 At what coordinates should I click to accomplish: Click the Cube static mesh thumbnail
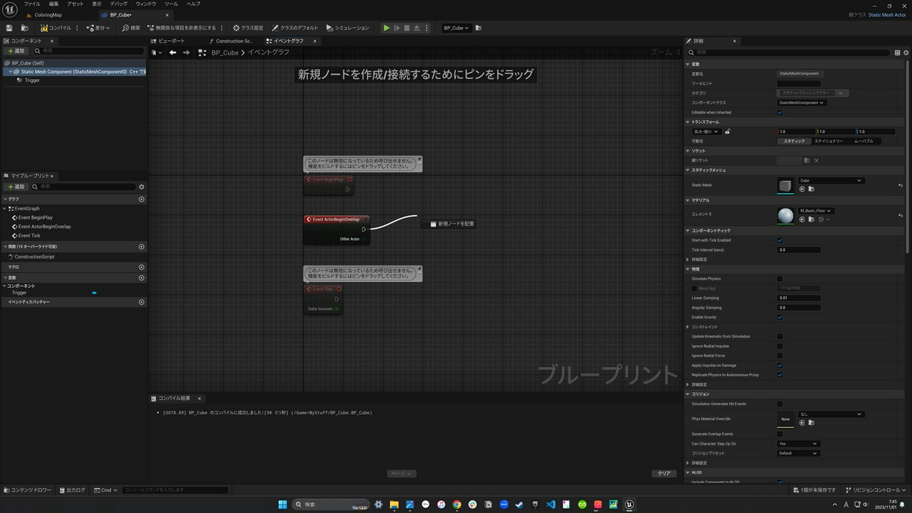point(785,185)
